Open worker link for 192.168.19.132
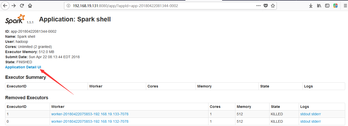The image size is (348, 126). [90, 121]
